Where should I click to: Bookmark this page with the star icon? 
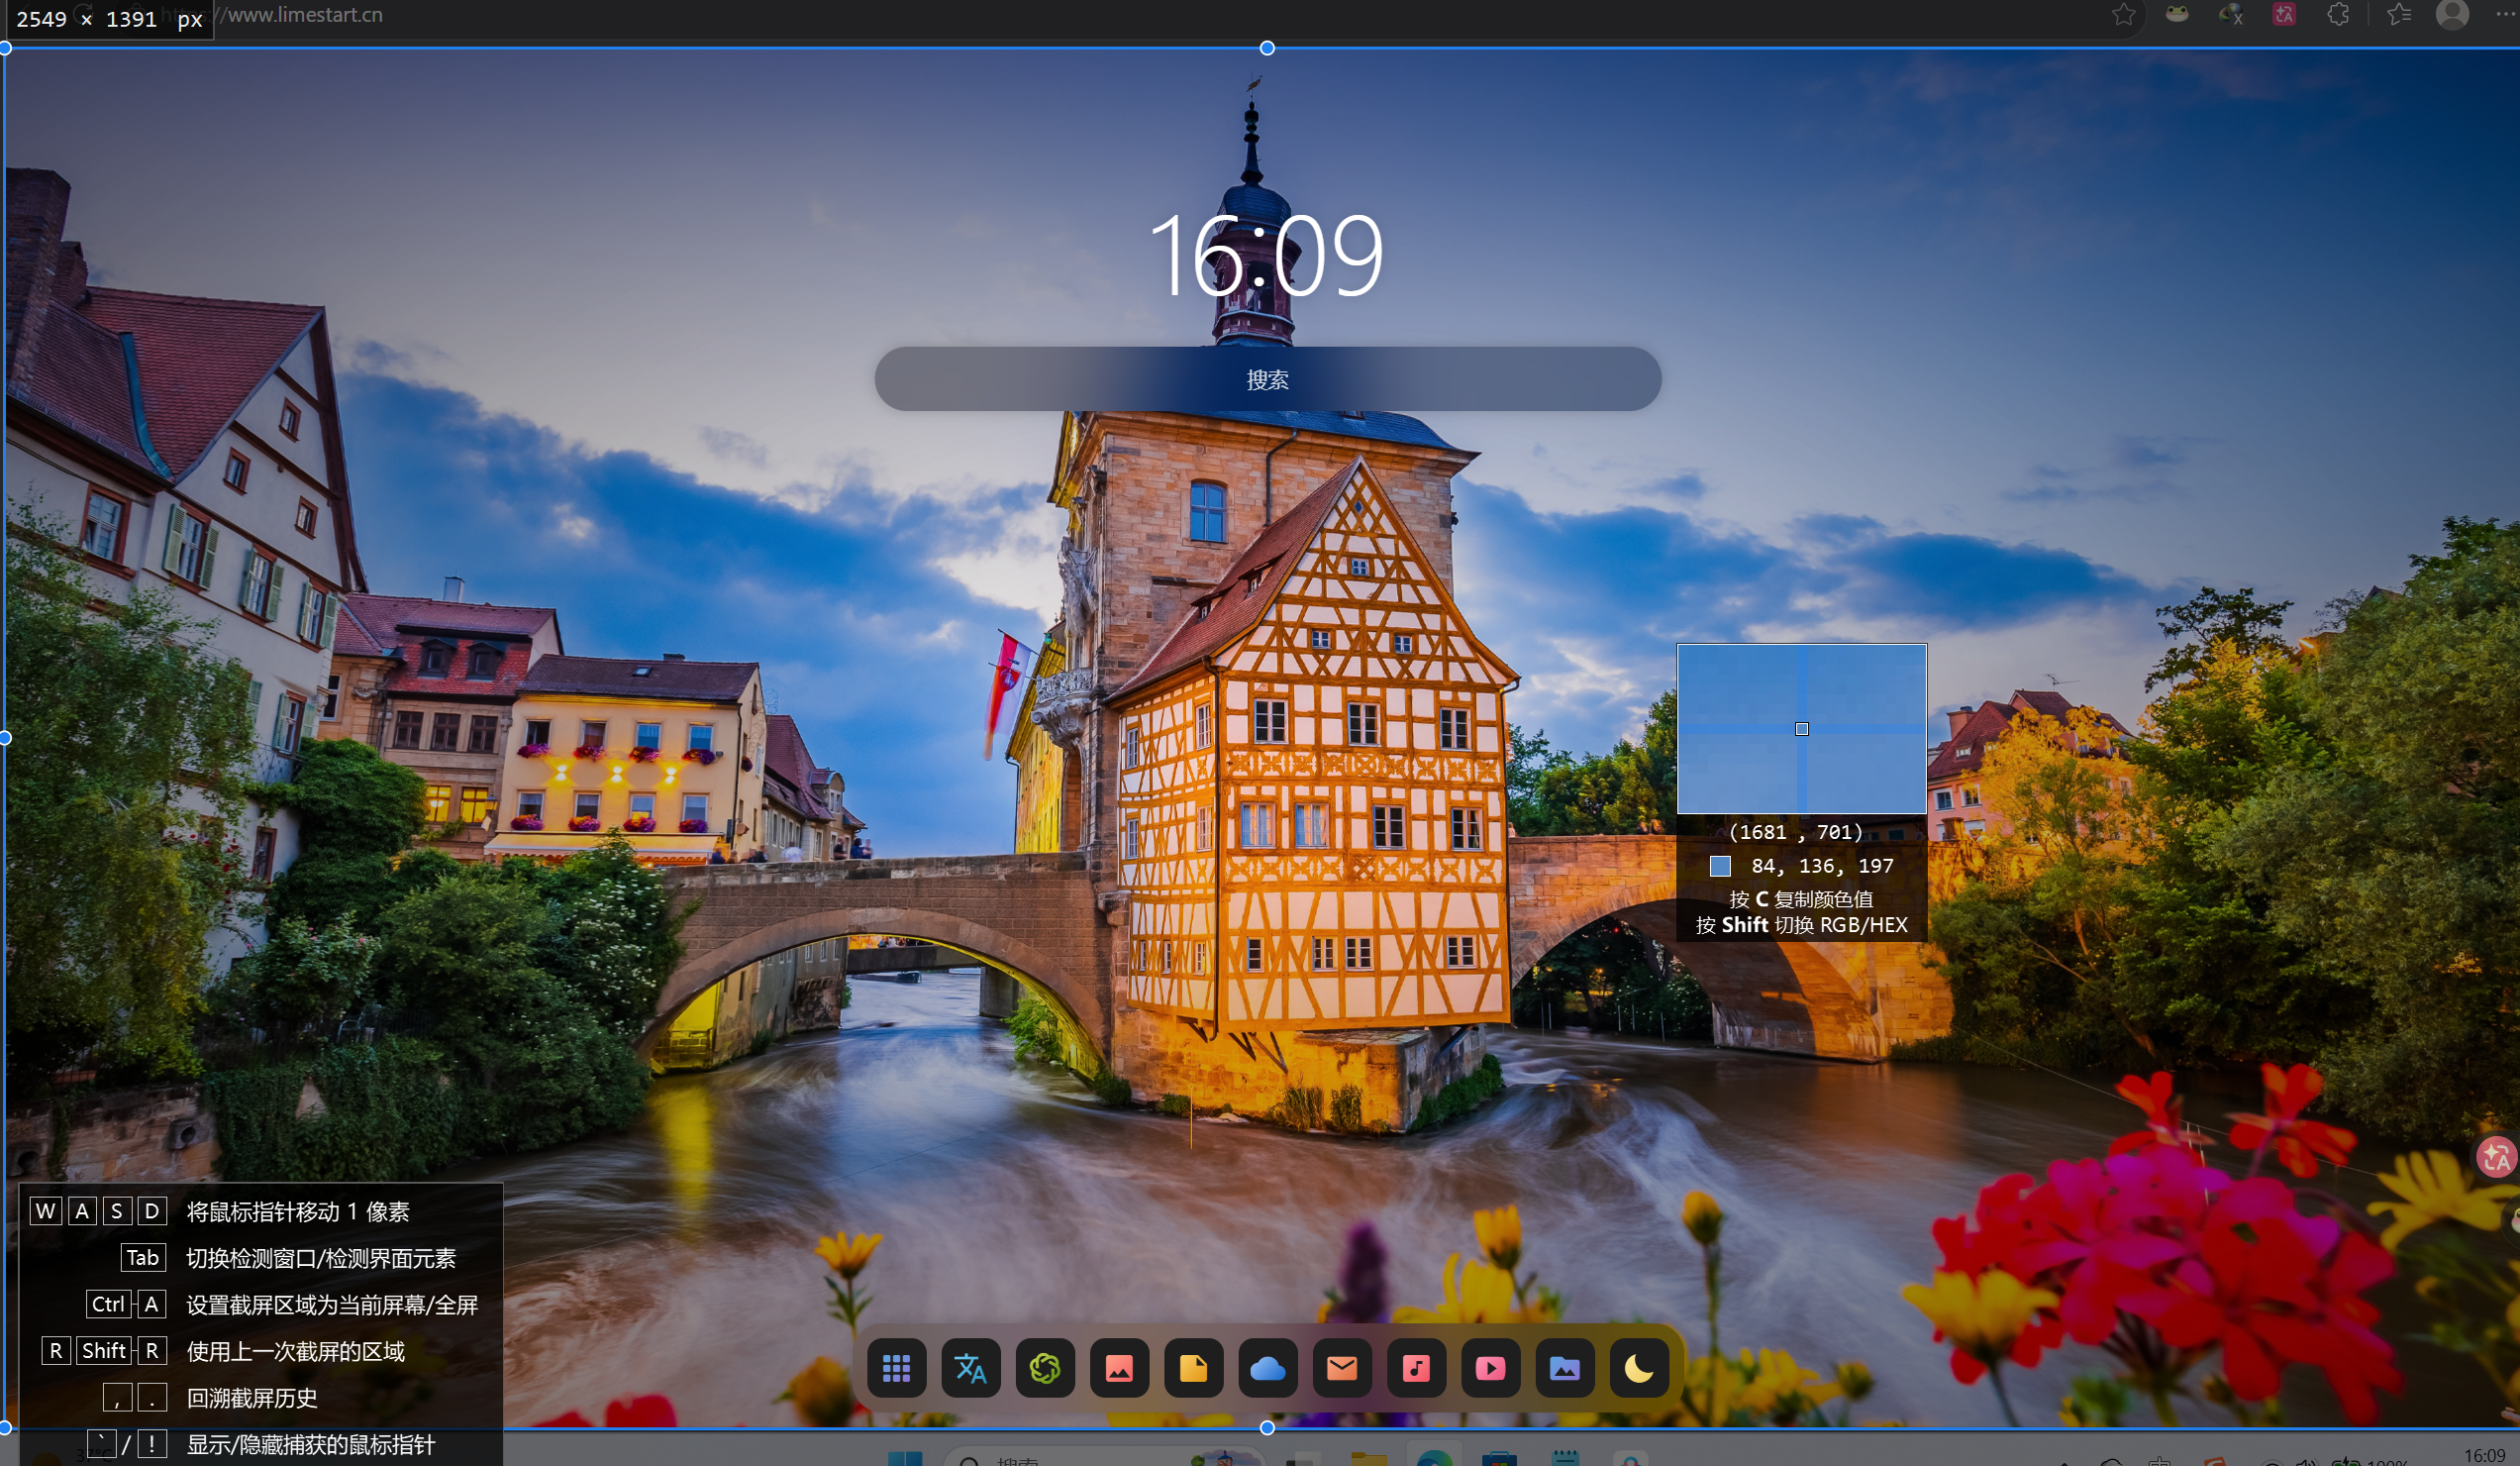(2123, 15)
